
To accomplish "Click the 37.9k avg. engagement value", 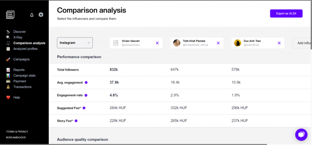I will [114, 83].
